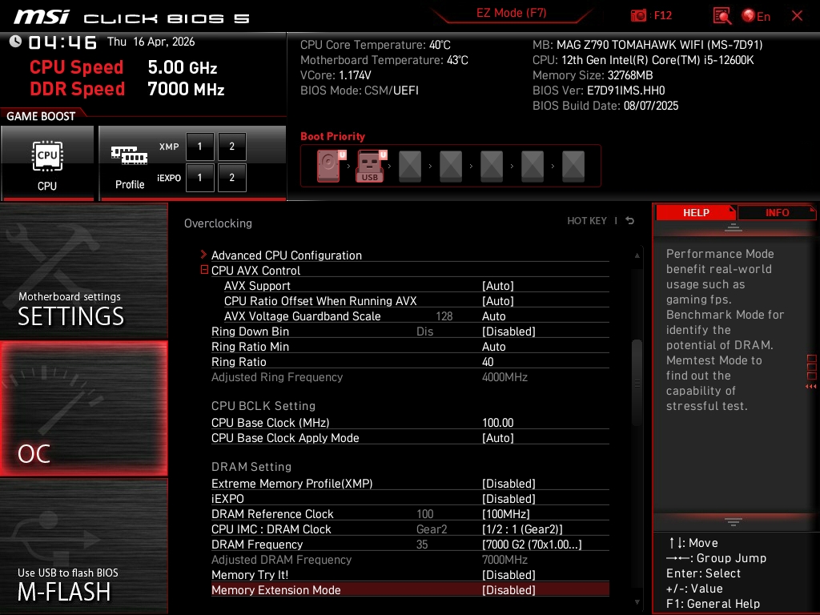This screenshot has width=820, height=615.
Task: Click the Boot Priority heading
Action: pyautogui.click(x=332, y=136)
